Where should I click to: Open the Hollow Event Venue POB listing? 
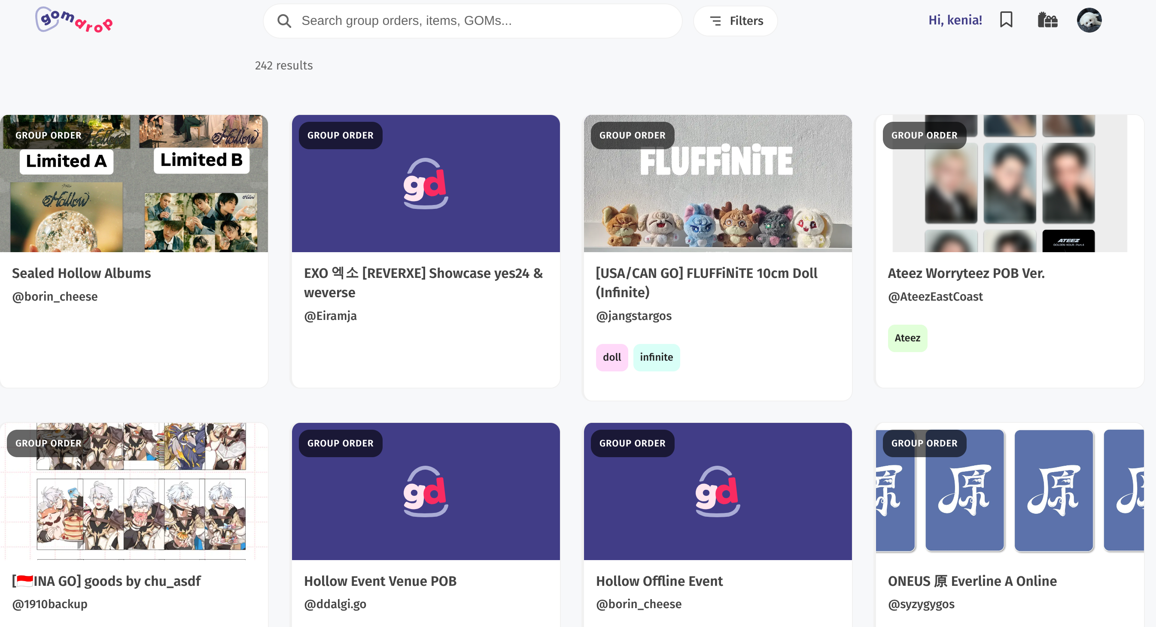(x=380, y=581)
